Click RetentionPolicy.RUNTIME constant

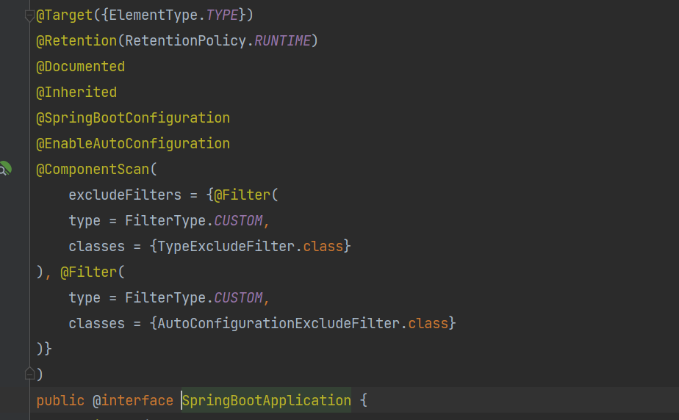[x=283, y=40]
